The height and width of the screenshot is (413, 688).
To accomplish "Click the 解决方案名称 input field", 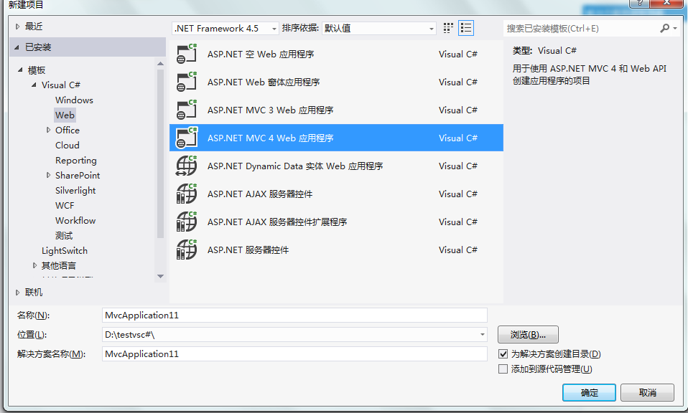I will coord(294,354).
